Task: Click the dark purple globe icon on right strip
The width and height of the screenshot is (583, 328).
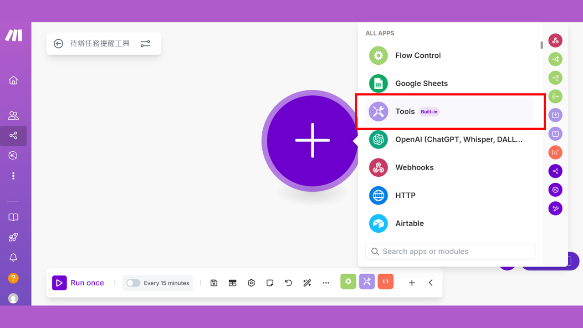Action: click(x=555, y=190)
